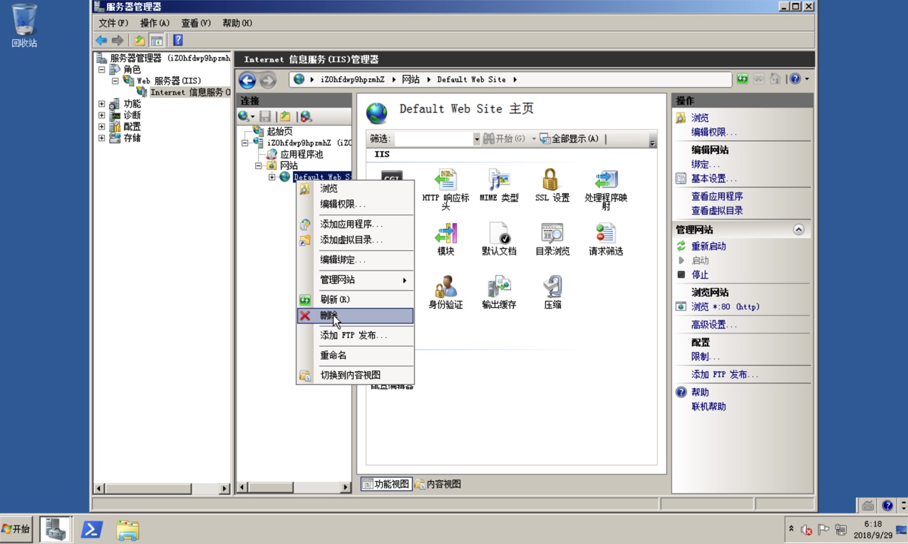Switch to the 内容视图 tab
The height and width of the screenshot is (544, 908).
tap(438, 484)
